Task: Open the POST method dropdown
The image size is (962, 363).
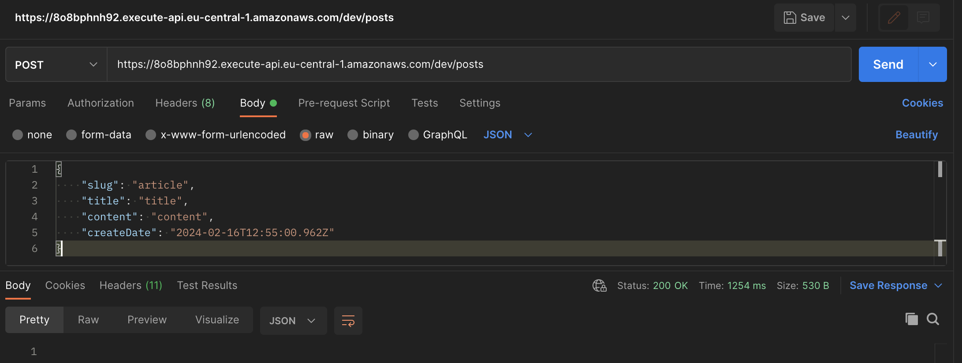Action: [56, 65]
